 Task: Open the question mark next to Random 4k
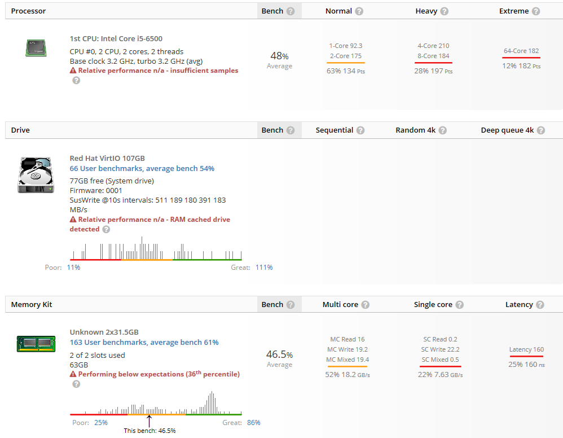click(x=443, y=130)
